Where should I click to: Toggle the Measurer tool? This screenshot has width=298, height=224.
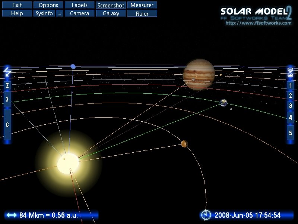(142, 5)
